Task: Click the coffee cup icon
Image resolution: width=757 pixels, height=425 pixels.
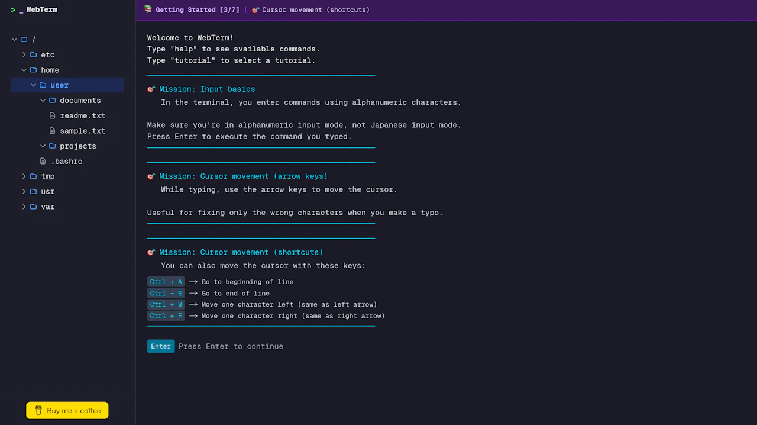Action: point(38,410)
